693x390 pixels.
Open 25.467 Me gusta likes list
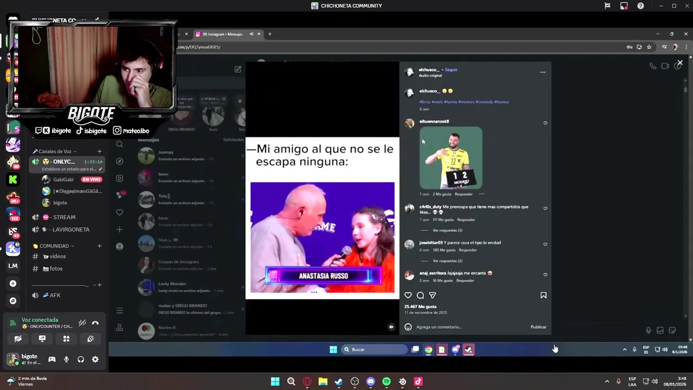tap(420, 307)
